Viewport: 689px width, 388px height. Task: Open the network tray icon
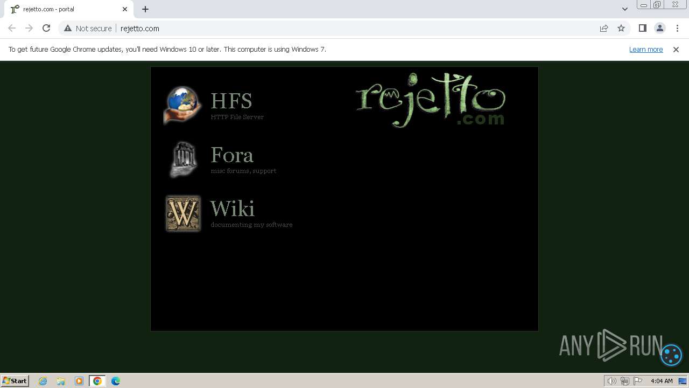click(x=625, y=381)
